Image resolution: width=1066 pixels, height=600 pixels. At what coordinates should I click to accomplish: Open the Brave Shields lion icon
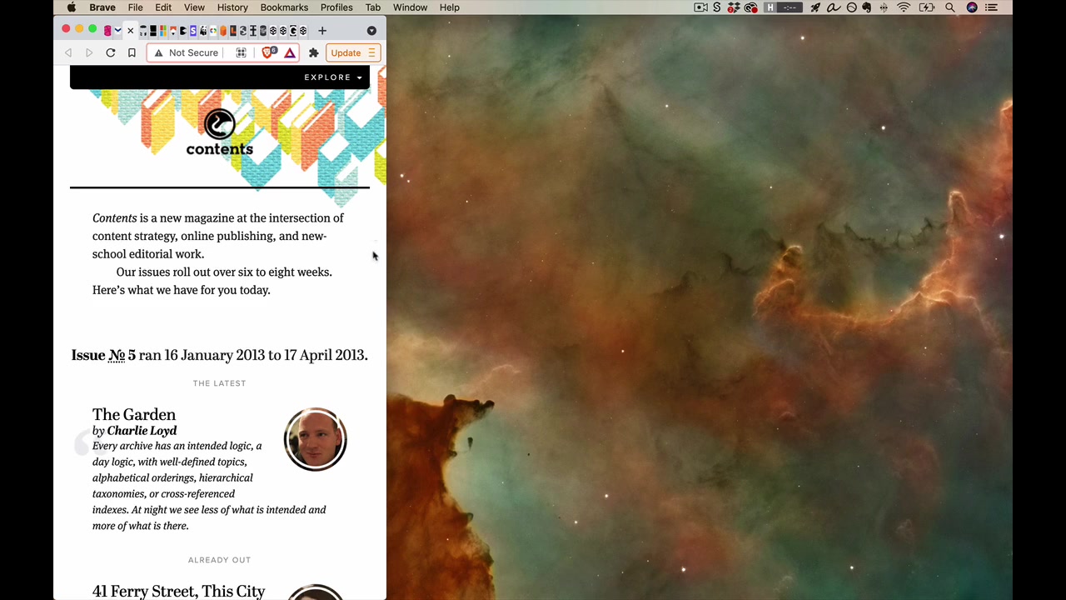(x=268, y=52)
